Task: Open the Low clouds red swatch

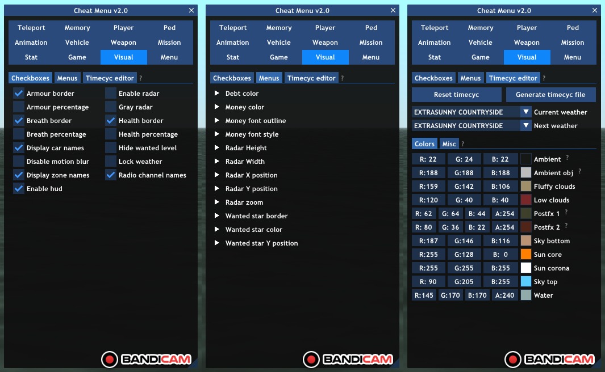Action: click(525, 200)
